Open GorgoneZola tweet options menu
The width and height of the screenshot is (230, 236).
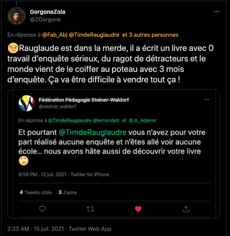(216, 12)
